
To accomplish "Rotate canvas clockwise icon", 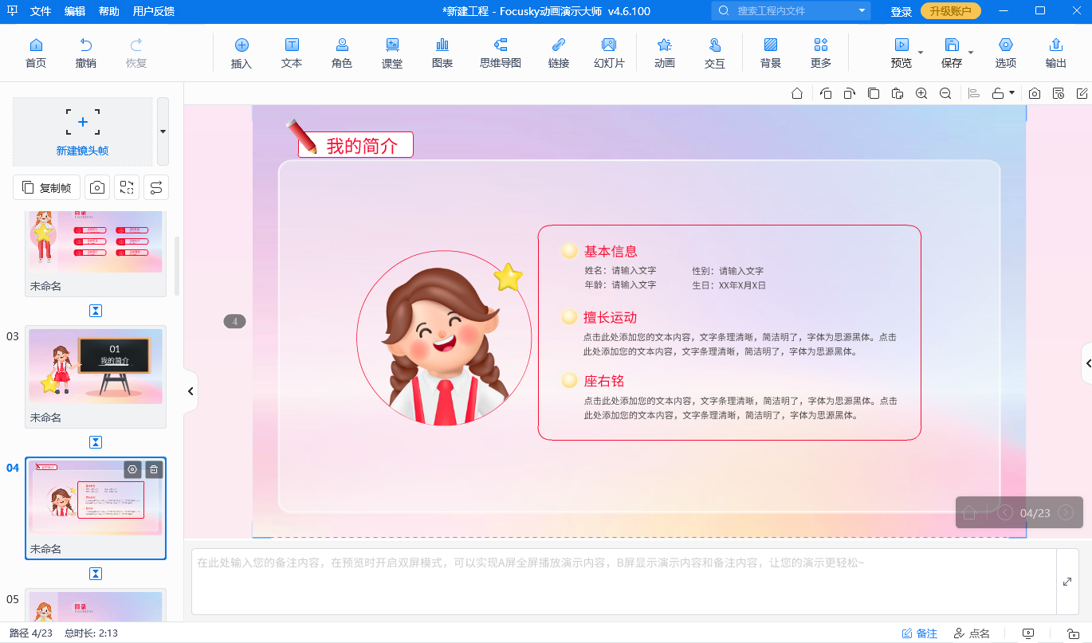I will (850, 93).
